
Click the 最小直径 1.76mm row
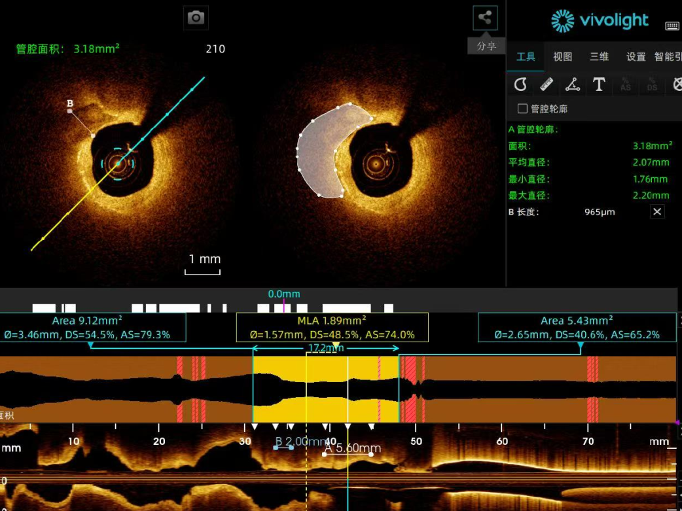point(588,179)
